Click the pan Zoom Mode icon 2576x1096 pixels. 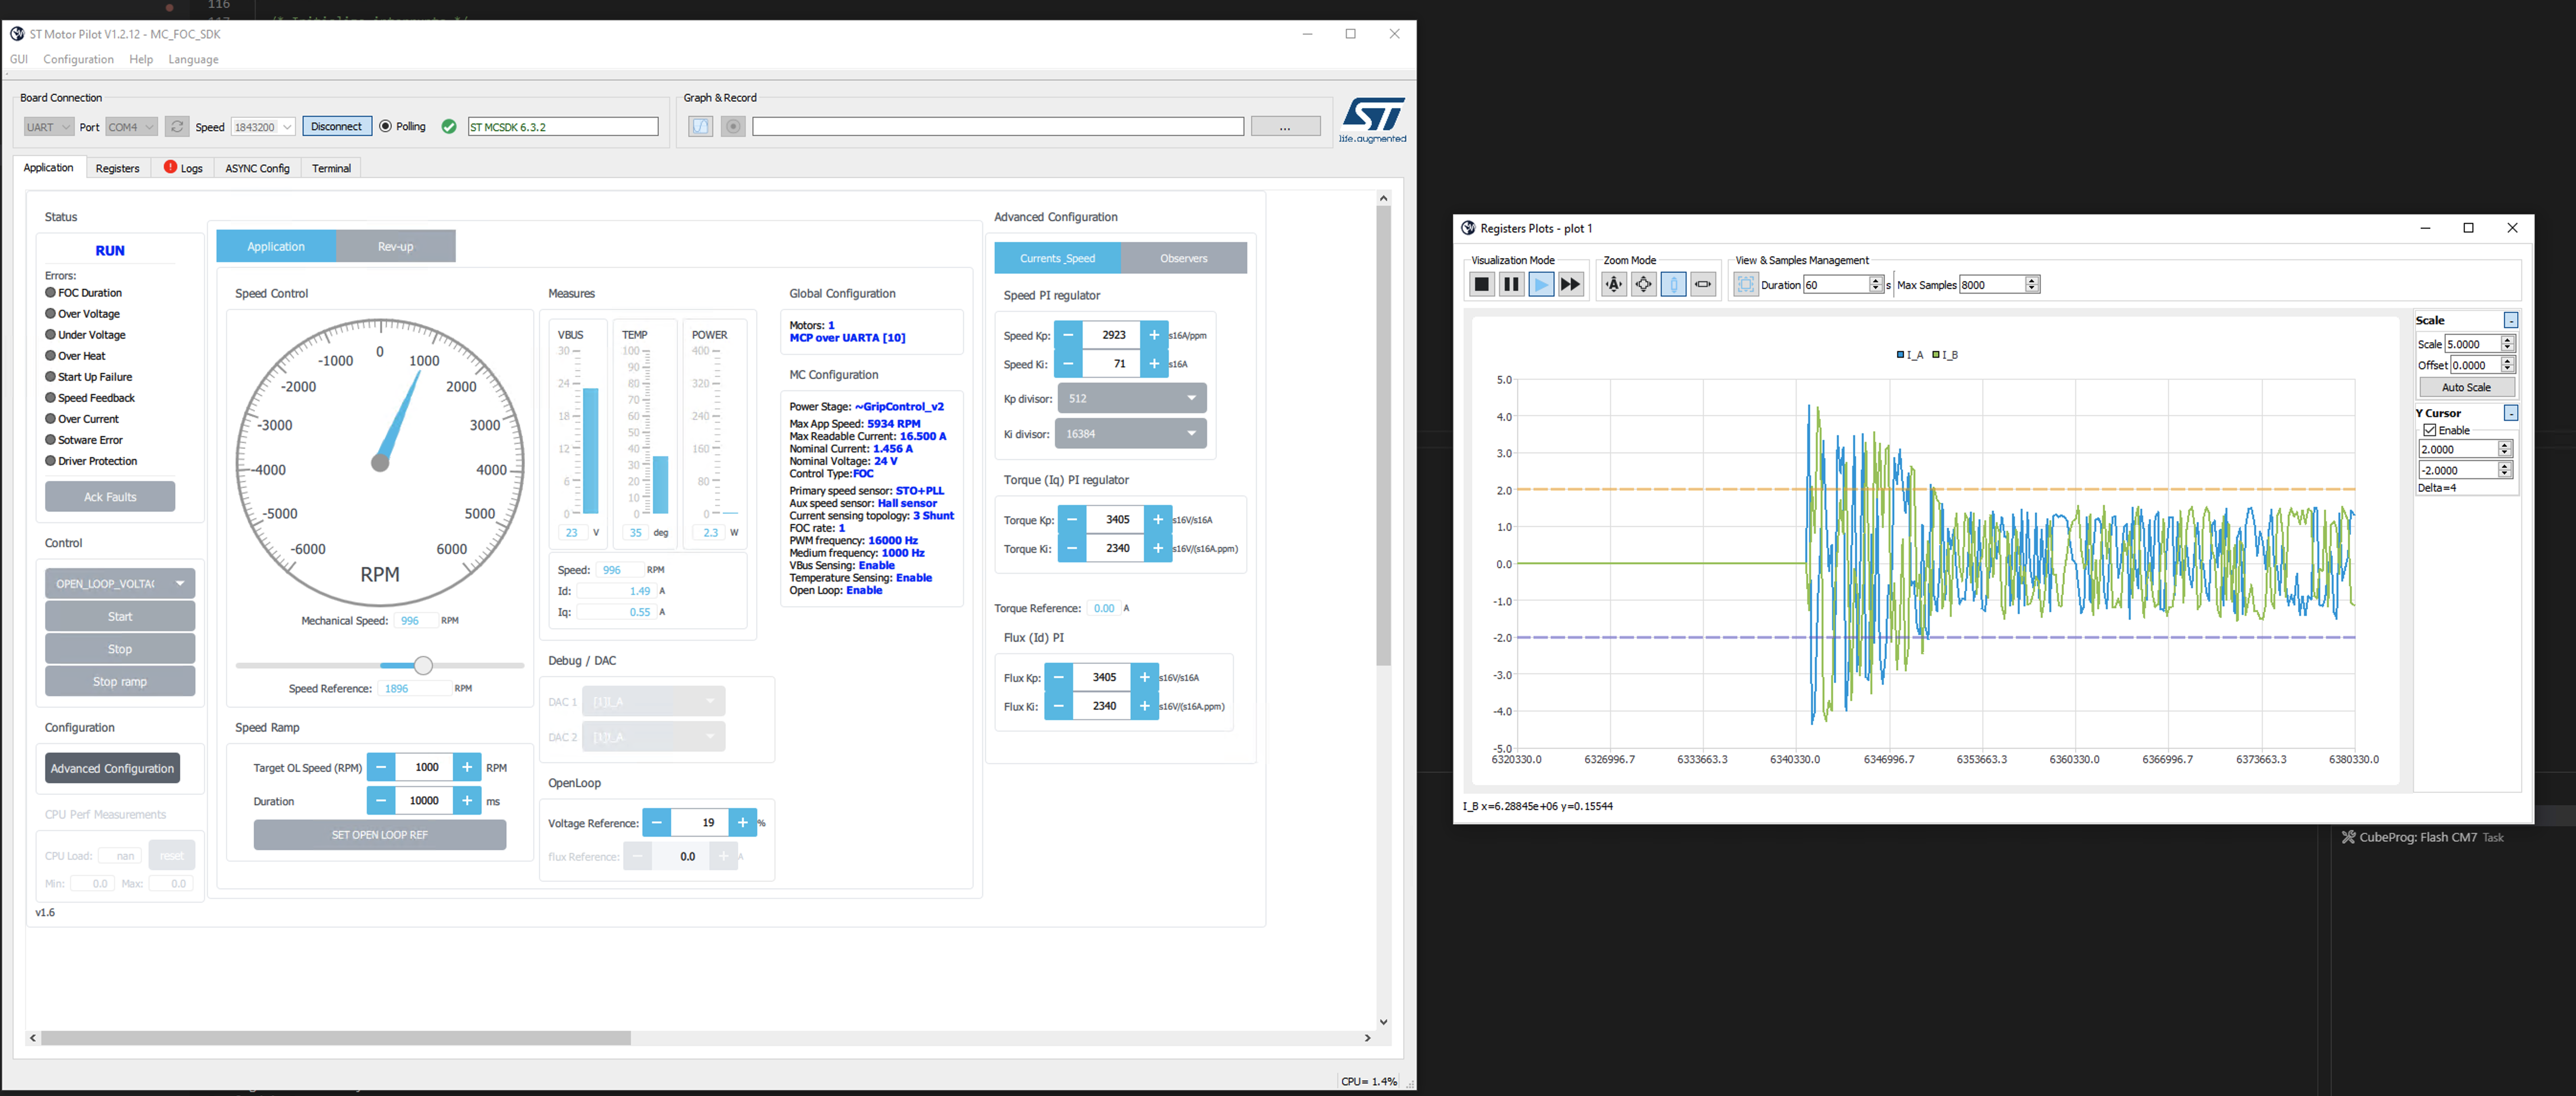tap(1643, 284)
